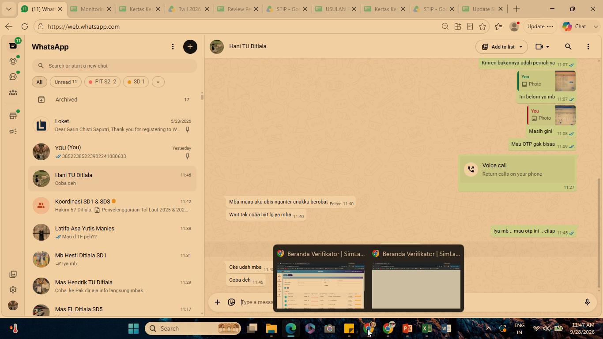
Task: Open Communities icon in left sidebar
Action: (13, 93)
